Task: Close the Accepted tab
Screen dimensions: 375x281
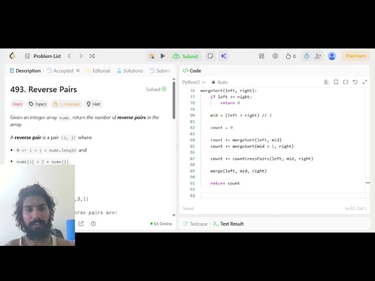Action: coord(78,71)
